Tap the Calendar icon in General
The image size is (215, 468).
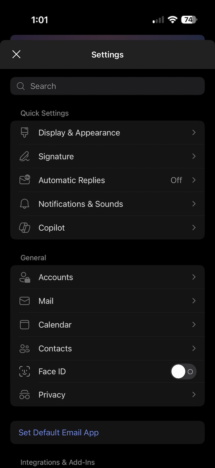tap(25, 325)
